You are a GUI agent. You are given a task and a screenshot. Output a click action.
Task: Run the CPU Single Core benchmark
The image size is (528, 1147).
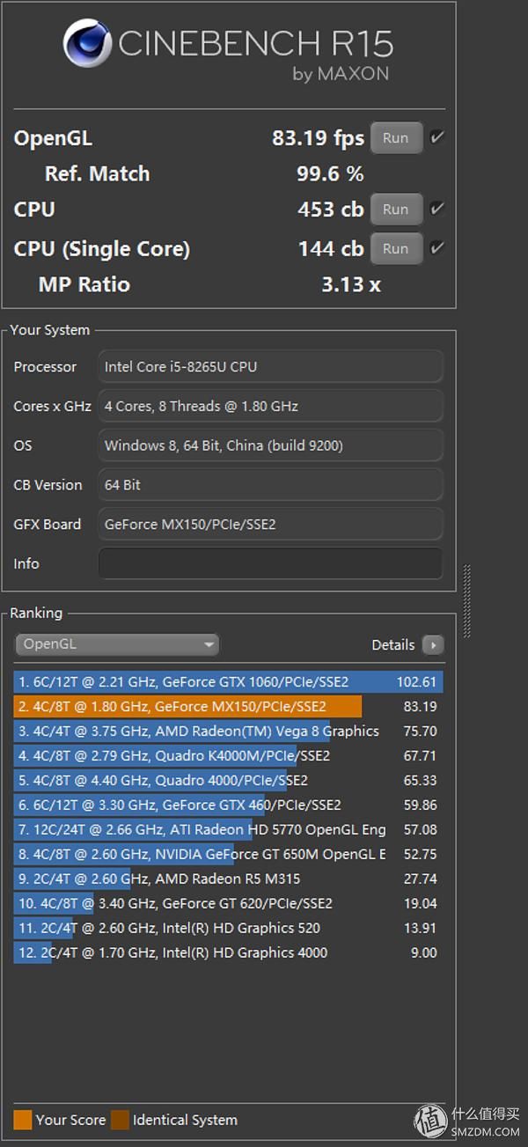click(x=396, y=248)
